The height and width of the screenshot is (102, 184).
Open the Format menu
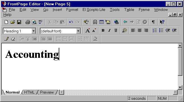pos(72,10)
